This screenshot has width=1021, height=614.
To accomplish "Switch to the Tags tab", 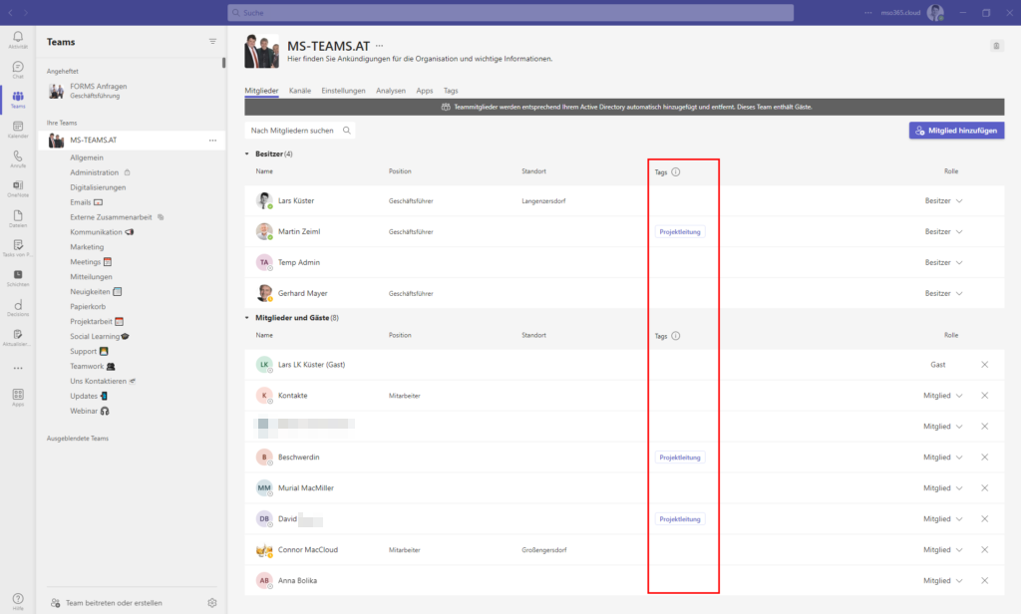I will 451,91.
